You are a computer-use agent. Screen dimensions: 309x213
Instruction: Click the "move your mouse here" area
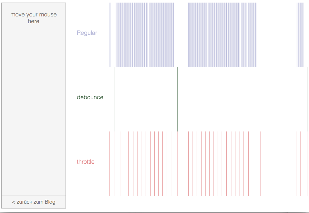coord(34,99)
